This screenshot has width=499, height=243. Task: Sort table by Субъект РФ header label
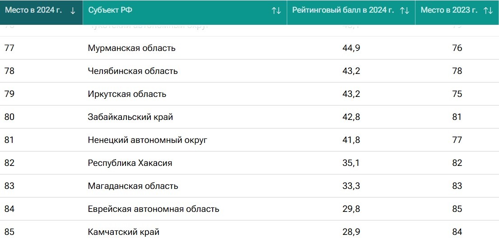110,10
